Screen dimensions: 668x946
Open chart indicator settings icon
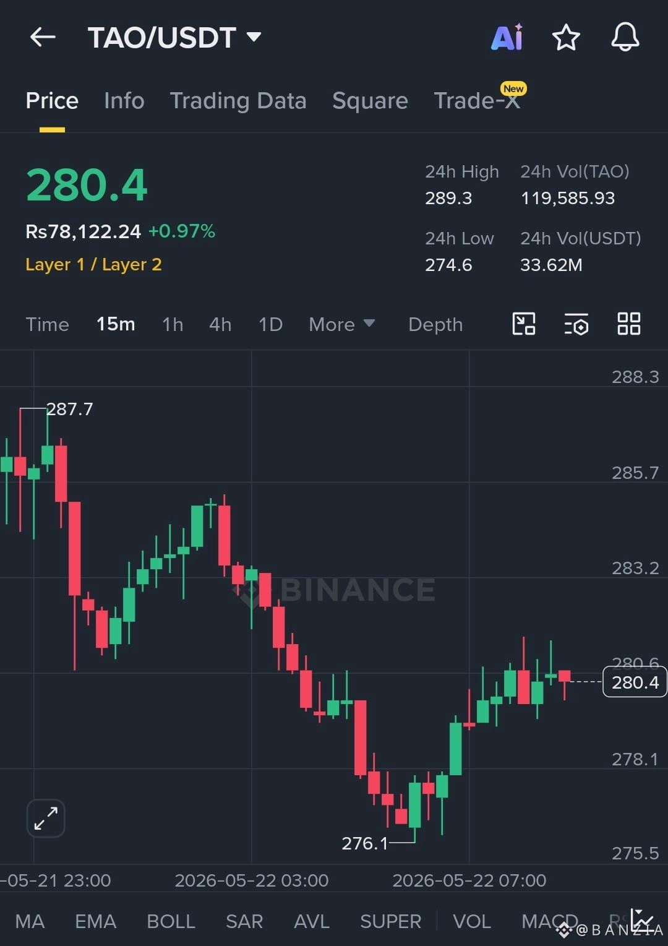click(x=576, y=324)
